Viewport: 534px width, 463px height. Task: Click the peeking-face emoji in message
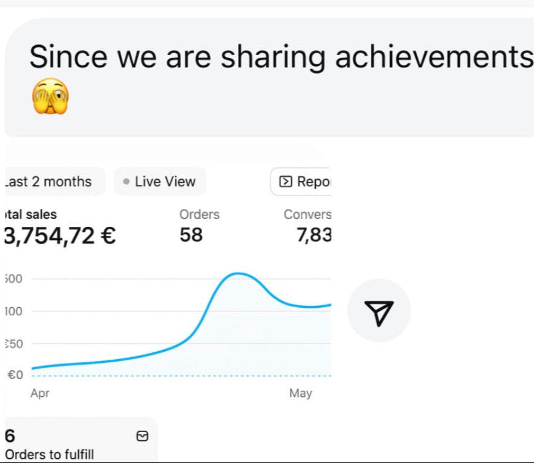pyautogui.click(x=49, y=97)
